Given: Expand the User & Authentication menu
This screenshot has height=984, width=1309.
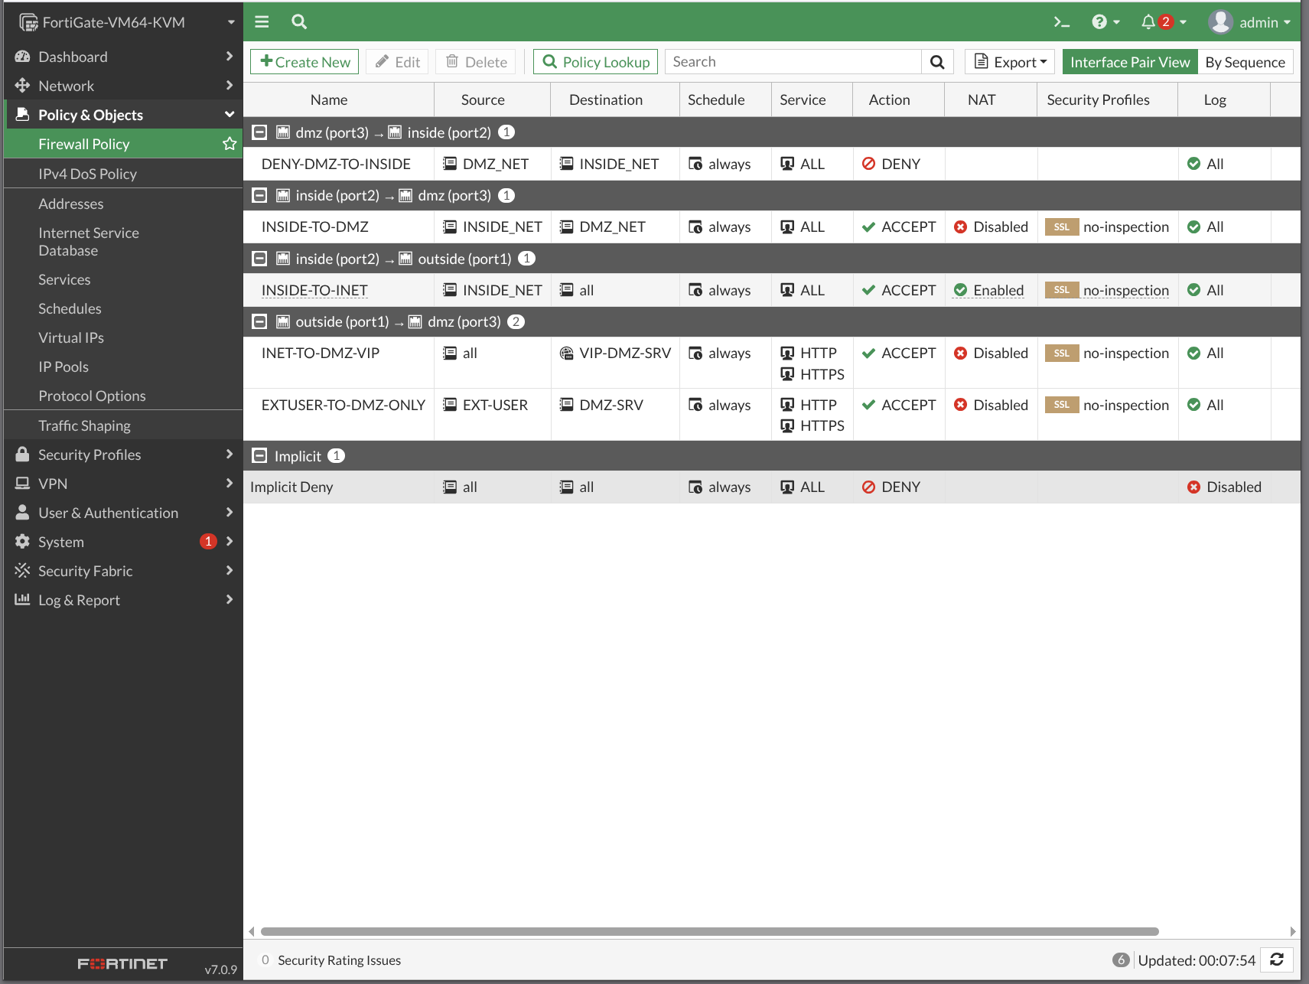Looking at the screenshot, I should 123,513.
